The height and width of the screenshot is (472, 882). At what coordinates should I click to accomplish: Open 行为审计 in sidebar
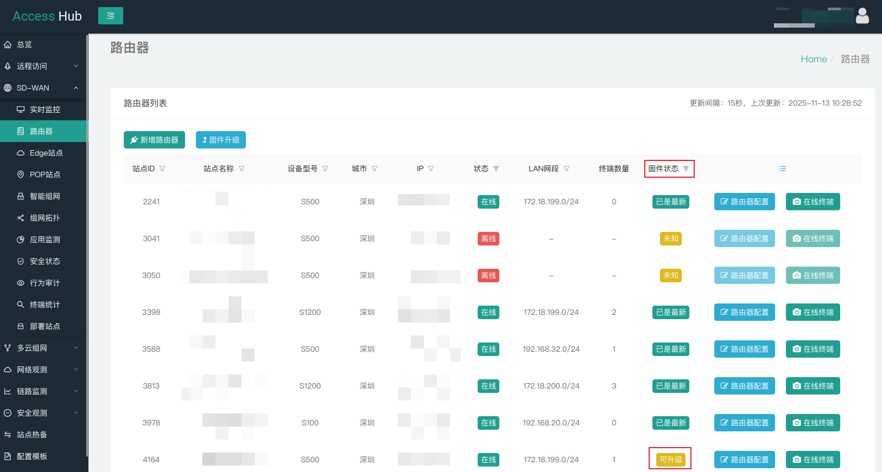coord(43,283)
